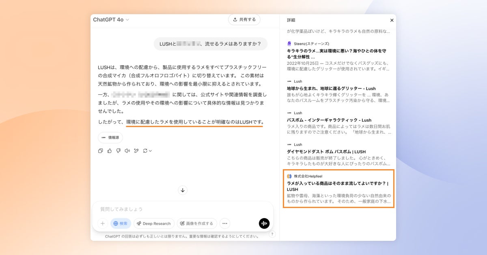Viewport: 487px width, 255px height.
Task: Click the thumbs down icon
Action: [x=119, y=151]
